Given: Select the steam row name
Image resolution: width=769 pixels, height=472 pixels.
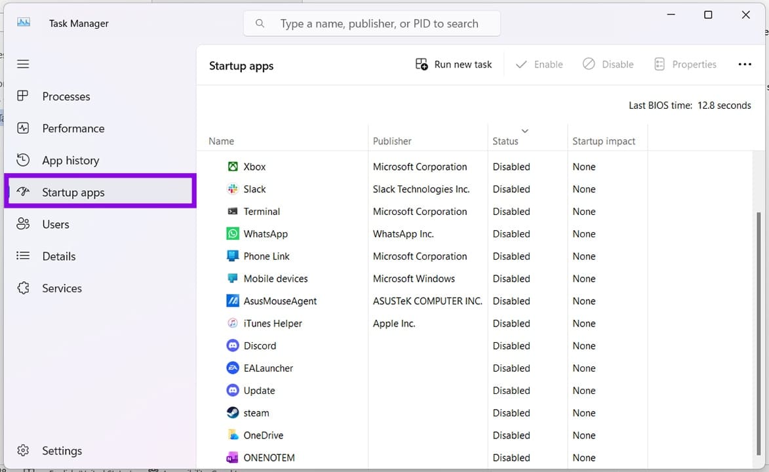Looking at the screenshot, I should click(256, 413).
